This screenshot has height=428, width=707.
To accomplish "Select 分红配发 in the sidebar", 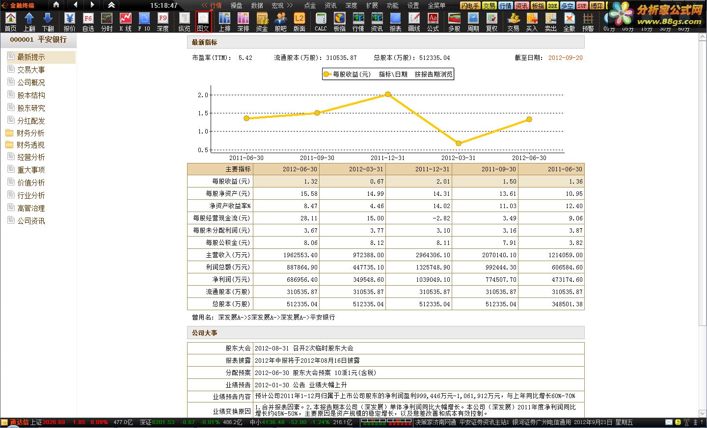I will [x=31, y=121].
